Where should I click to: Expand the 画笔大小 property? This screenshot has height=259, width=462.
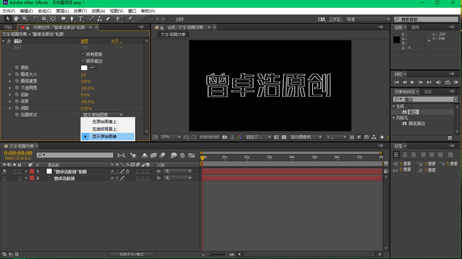tap(9, 74)
